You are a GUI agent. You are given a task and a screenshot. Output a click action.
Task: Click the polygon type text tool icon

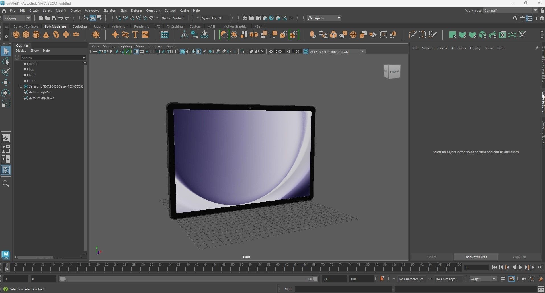(x=135, y=35)
